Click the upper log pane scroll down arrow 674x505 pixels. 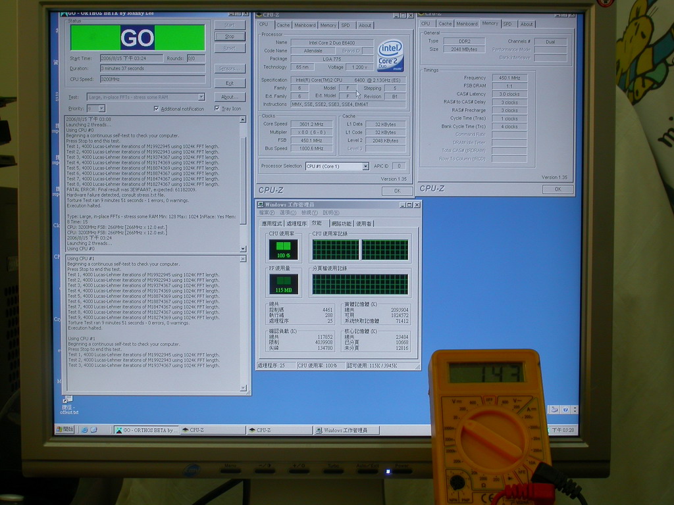[x=243, y=249]
